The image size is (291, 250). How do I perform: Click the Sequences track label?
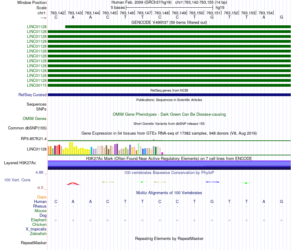point(36,104)
